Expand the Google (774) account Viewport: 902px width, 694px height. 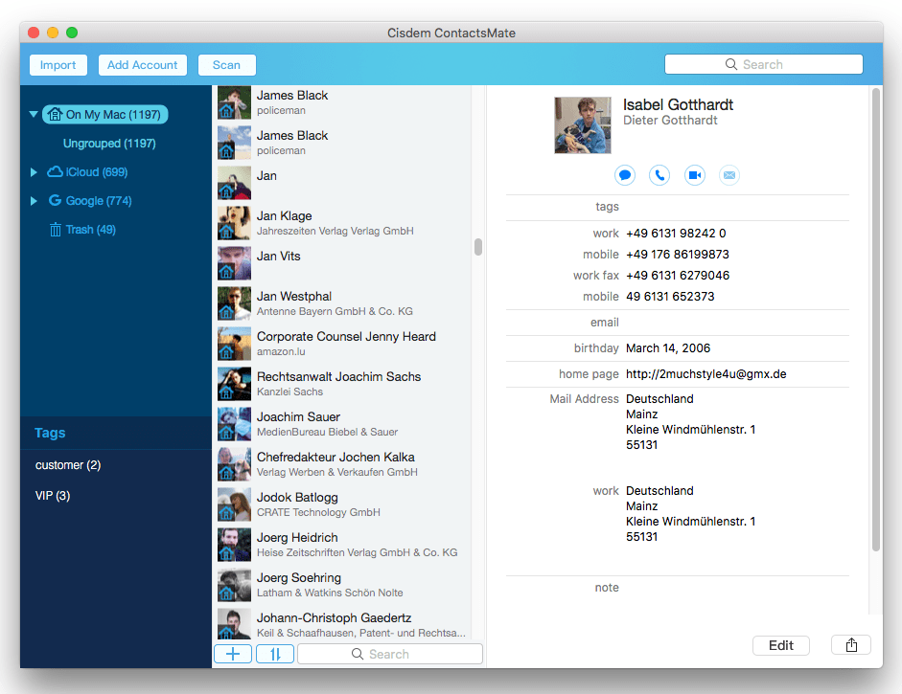[34, 201]
